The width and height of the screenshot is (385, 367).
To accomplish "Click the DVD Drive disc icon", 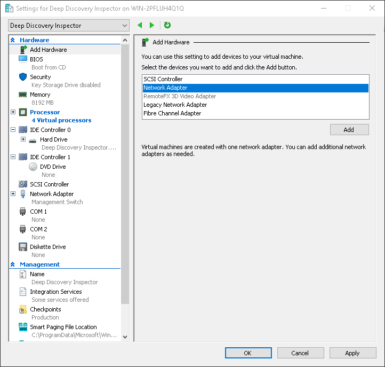I will tap(33, 167).
